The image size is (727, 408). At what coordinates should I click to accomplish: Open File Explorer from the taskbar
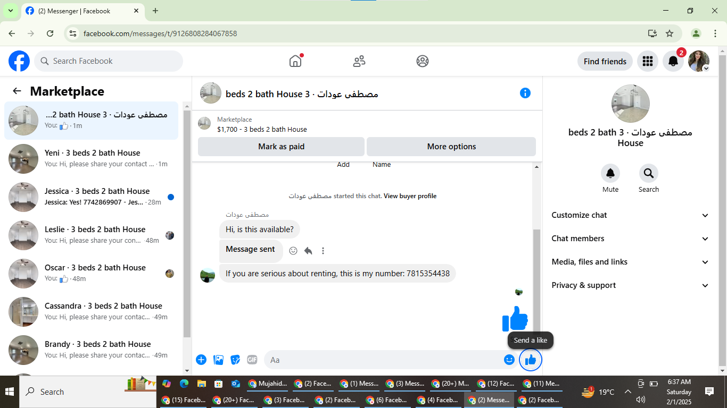coord(201,384)
